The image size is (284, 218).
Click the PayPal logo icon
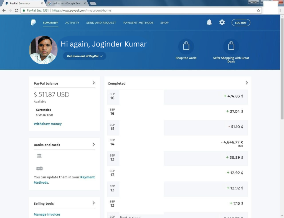tap(33, 22)
